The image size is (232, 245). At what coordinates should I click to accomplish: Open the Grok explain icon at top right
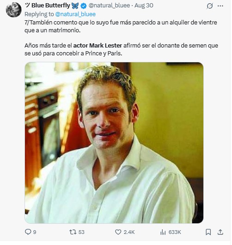pyautogui.click(x=211, y=6)
